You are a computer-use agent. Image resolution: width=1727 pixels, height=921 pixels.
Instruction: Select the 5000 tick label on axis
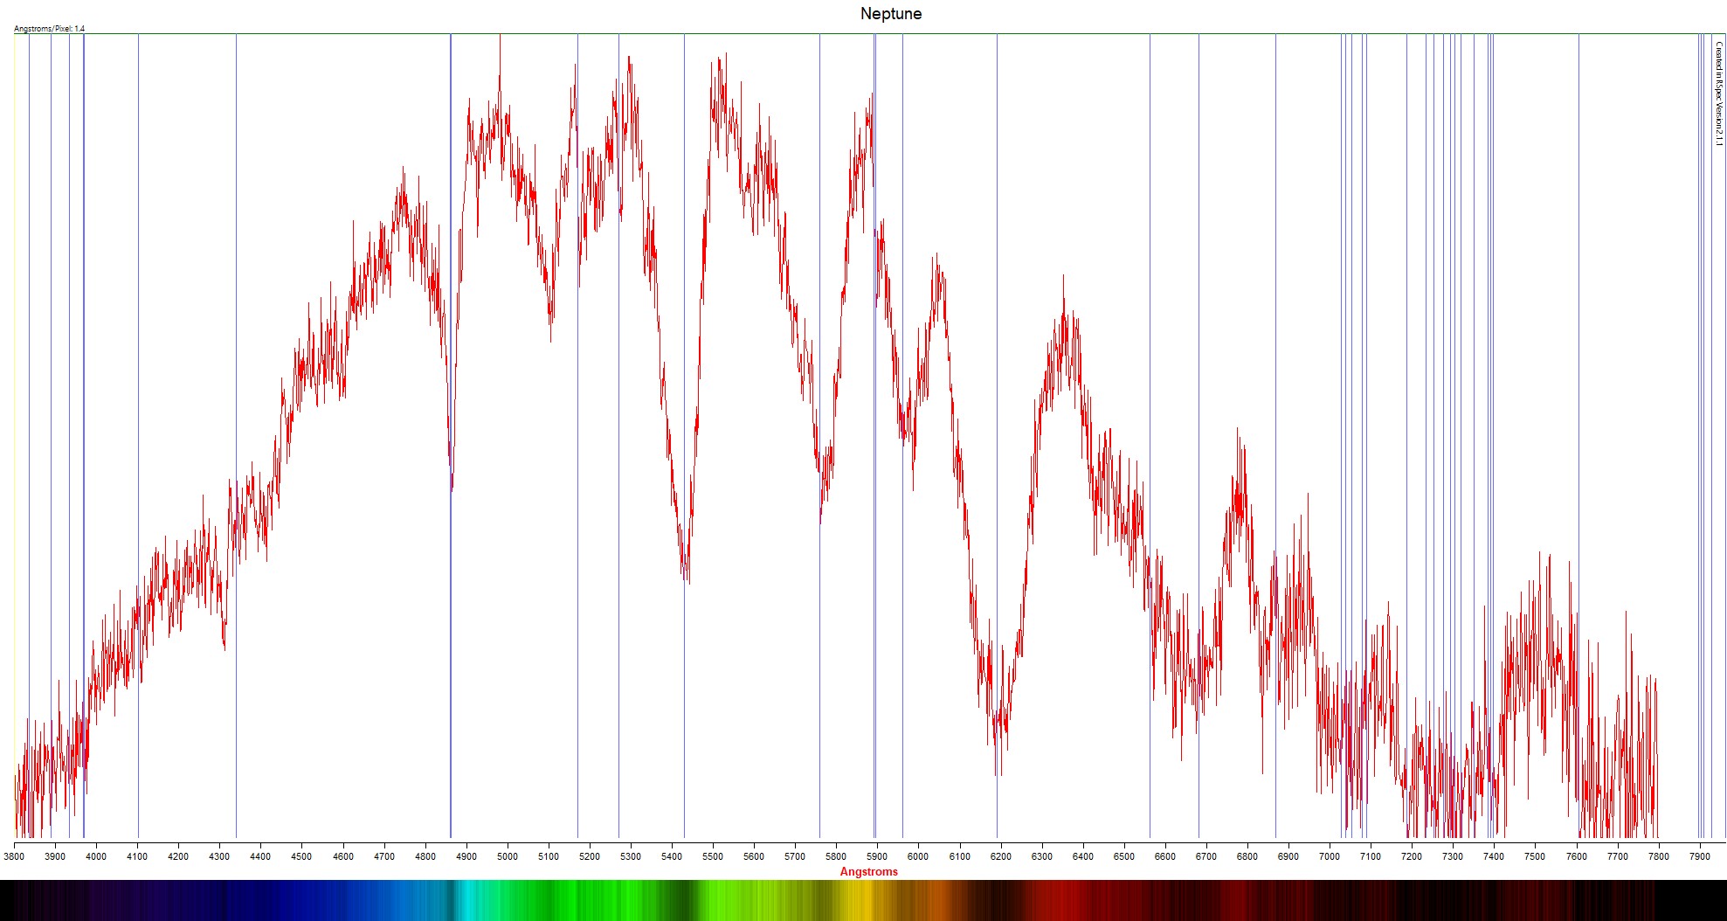tap(507, 856)
